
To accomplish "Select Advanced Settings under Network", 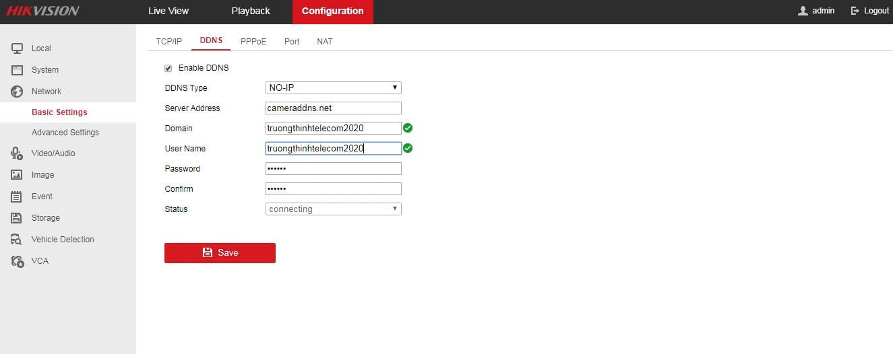I will pos(65,133).
